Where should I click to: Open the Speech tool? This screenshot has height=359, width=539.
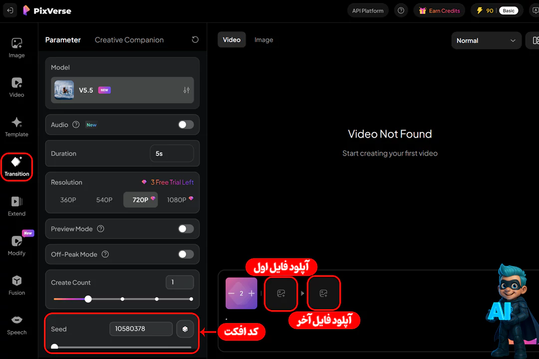16,324
